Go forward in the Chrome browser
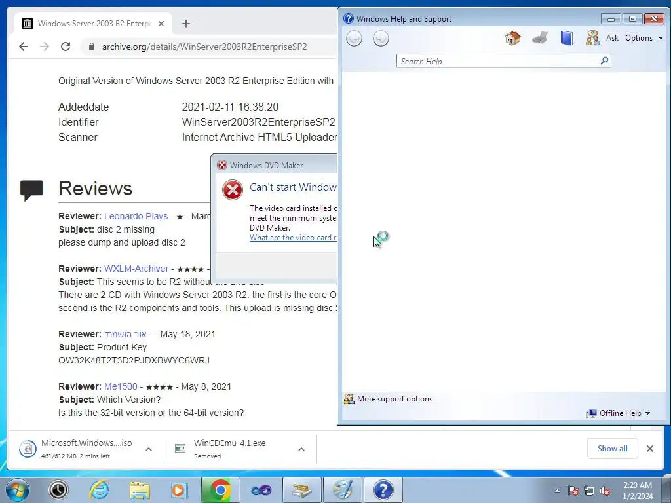This screenshot has height=503, width=671. point(45,47)
